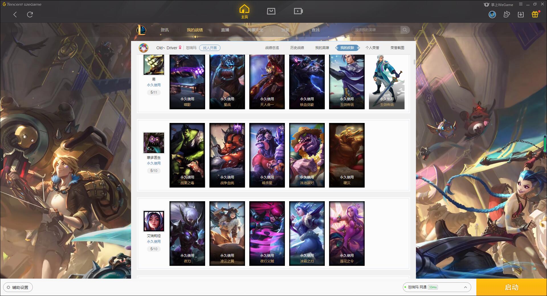Open the 冰霜之刃 skin card
The width and height of the screenshot is (547, 296).
(x=307, y=234)
